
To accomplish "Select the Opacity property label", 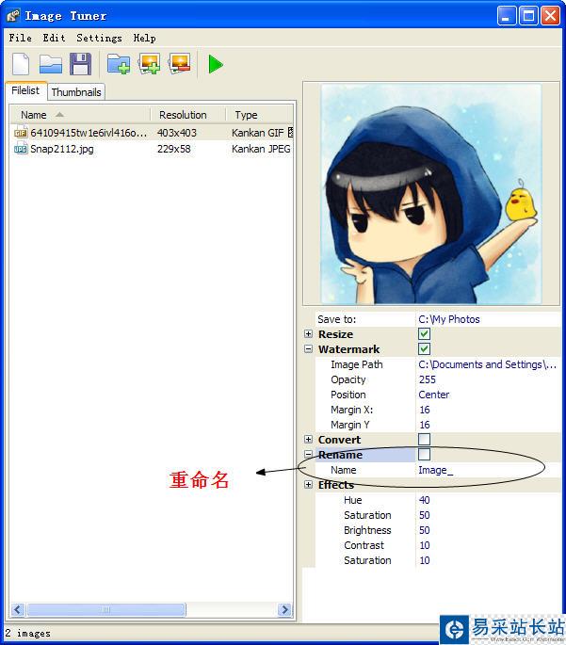I will (348, 379).
